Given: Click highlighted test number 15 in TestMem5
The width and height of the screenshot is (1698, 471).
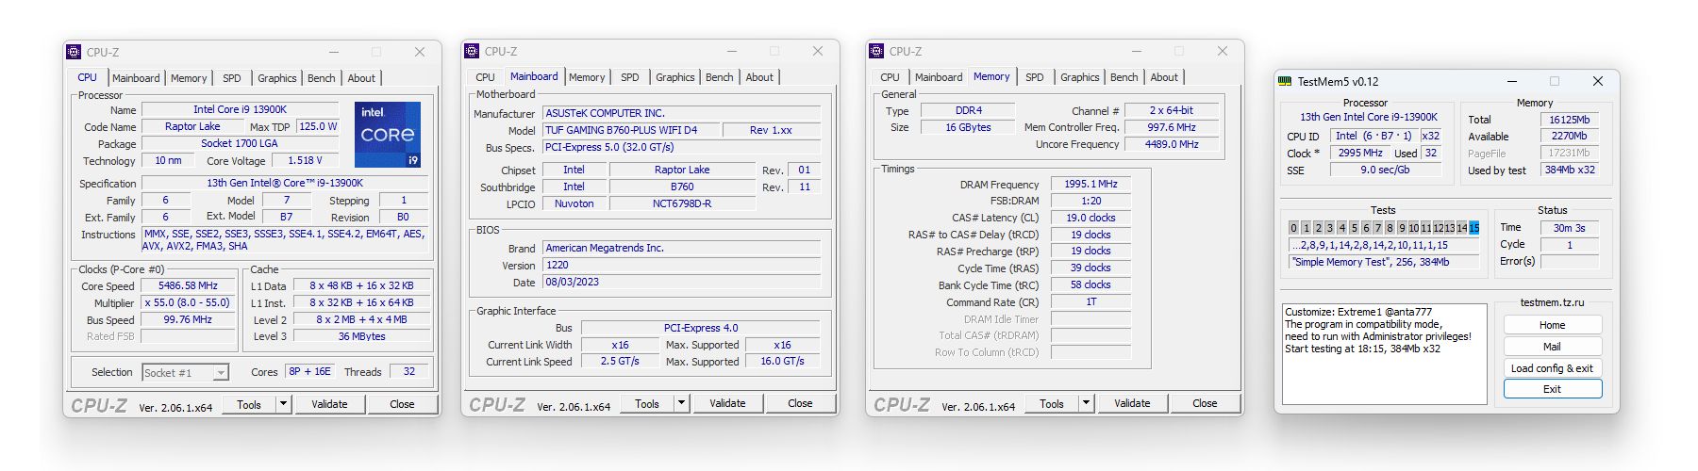Looking at the screenshot, I should point(1473,228).
